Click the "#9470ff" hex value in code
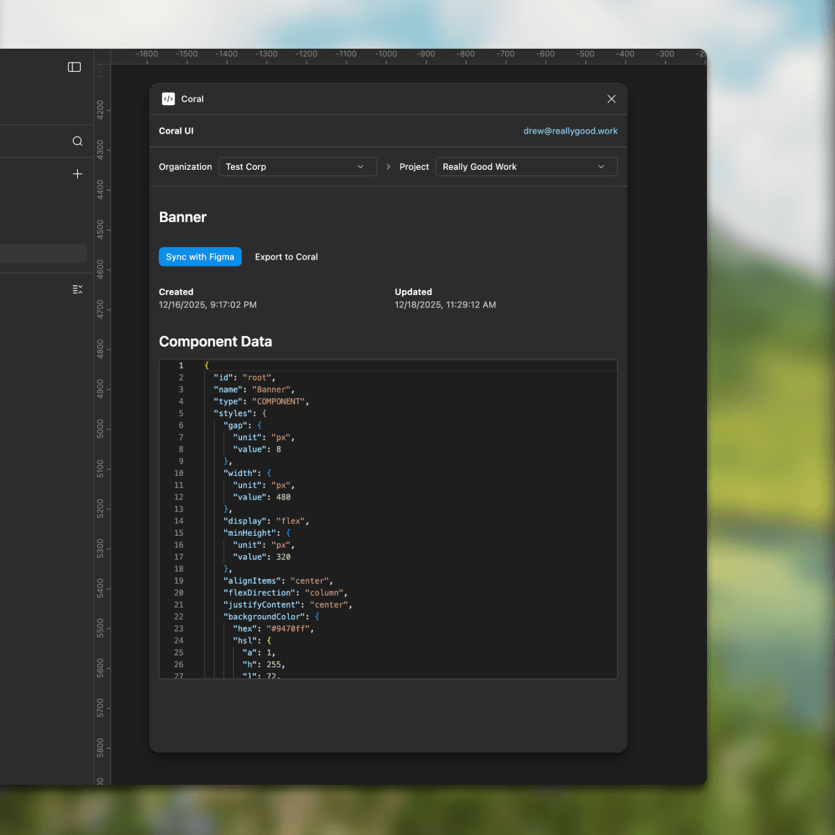Viewport: 835px width, 835px height. coord(288,628)
